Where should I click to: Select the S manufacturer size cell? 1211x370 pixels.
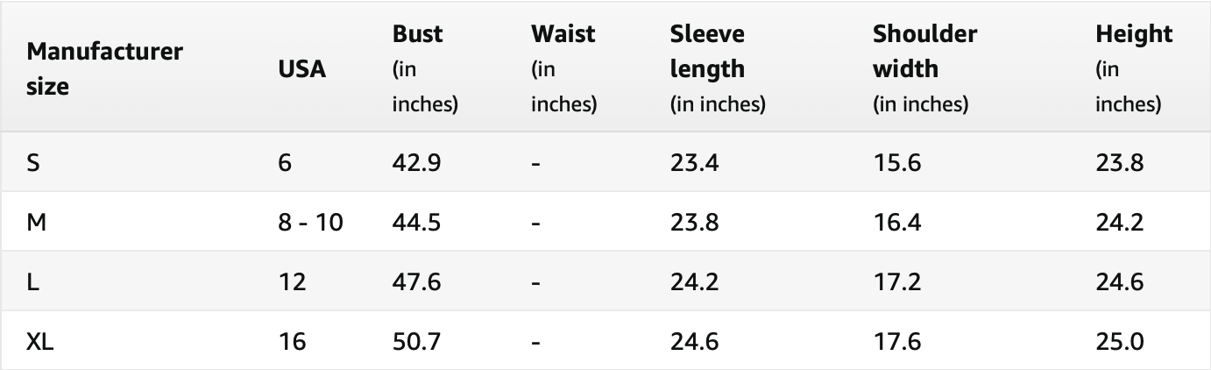[x=32, y=163]
